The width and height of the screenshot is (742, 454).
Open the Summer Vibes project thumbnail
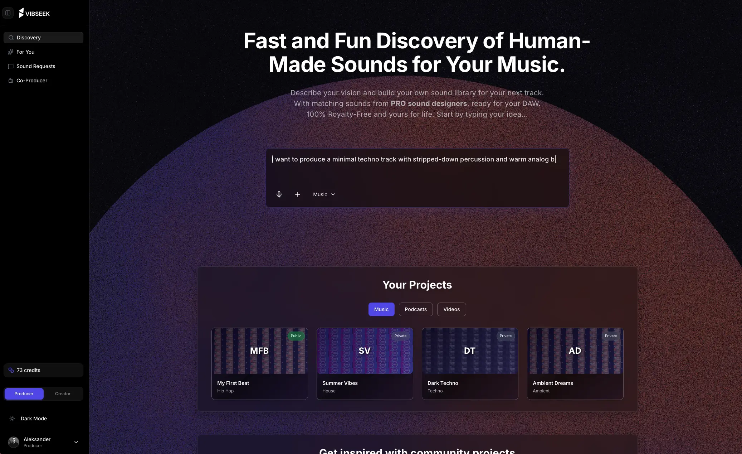pos(365,351)
